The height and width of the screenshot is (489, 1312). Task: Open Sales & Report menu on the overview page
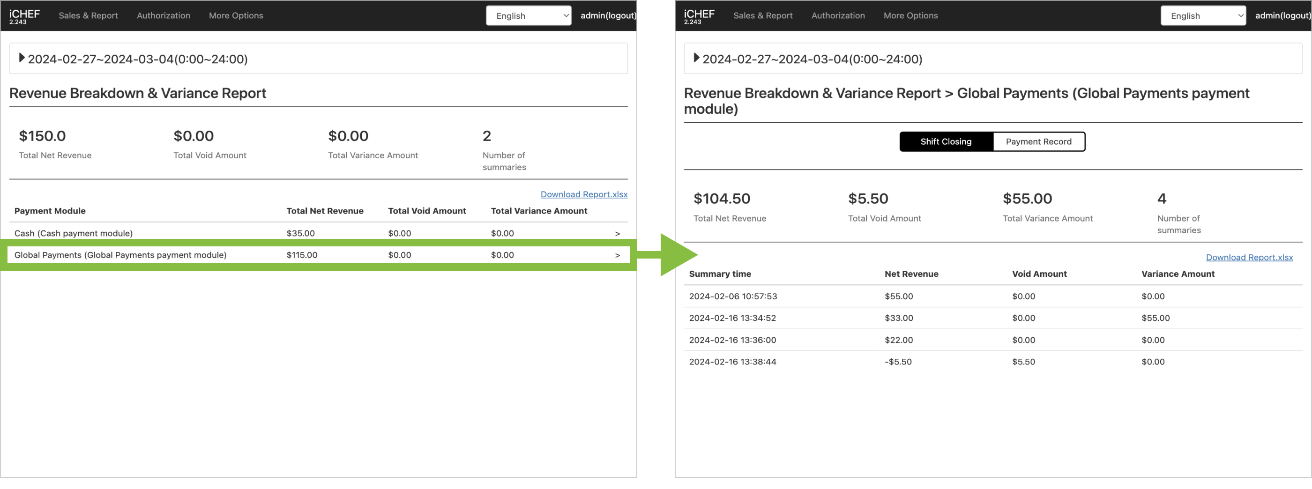click(88, 15)
